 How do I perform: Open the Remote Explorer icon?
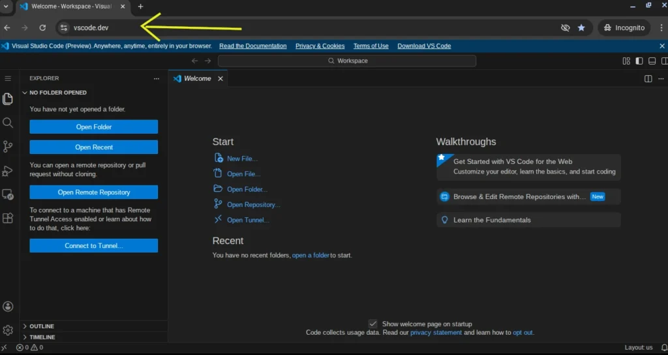coord(8,194)
